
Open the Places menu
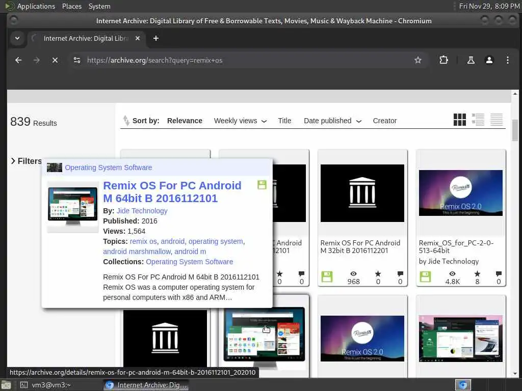point(71,6)
